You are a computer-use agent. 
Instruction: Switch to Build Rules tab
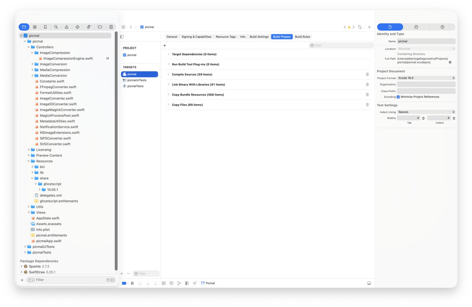point(302,37)
